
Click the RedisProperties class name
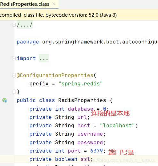pos(82,100)
